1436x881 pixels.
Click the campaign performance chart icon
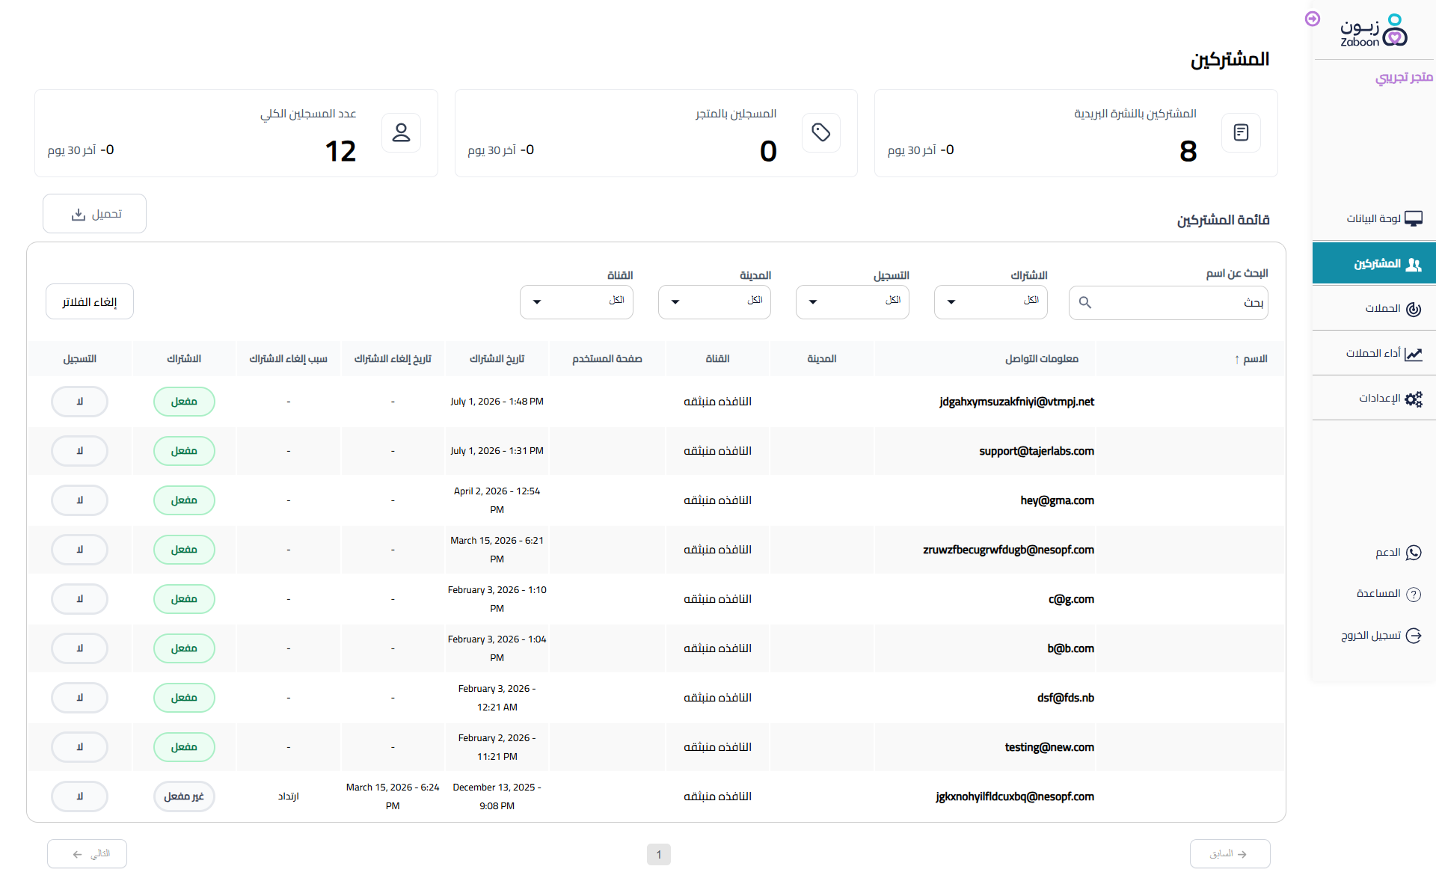1414,354
